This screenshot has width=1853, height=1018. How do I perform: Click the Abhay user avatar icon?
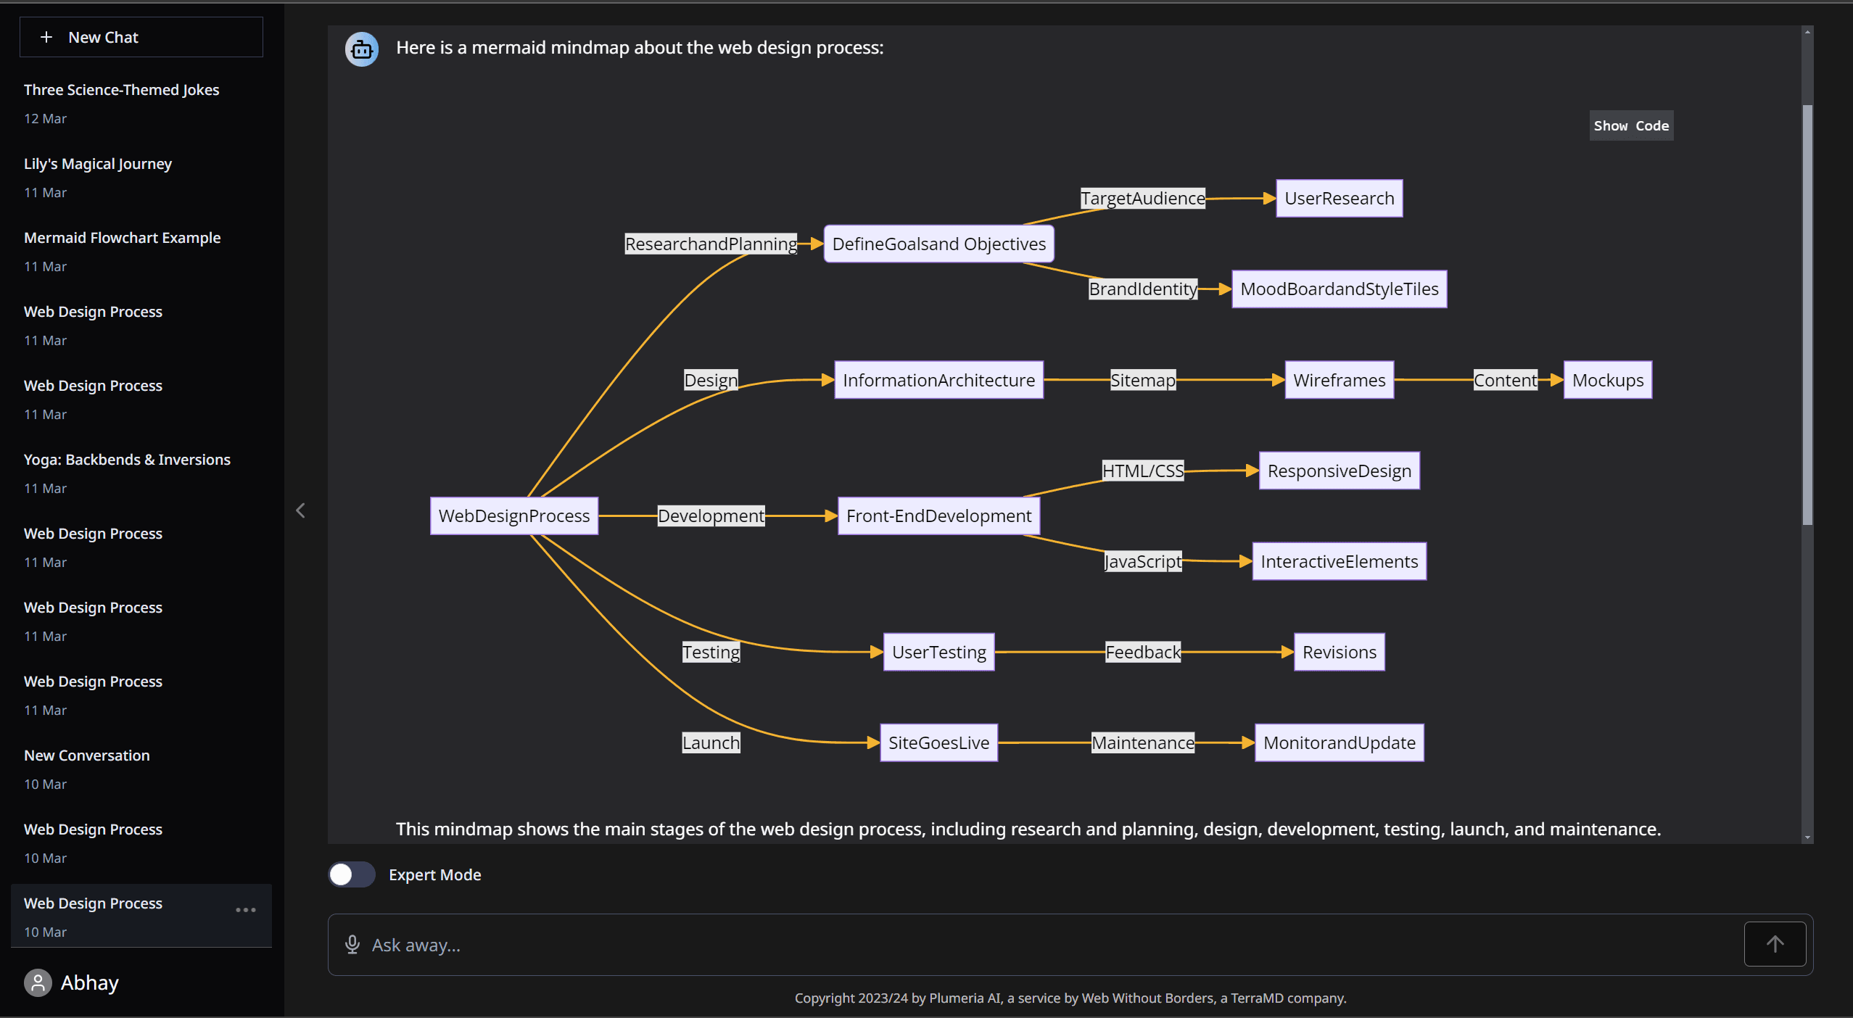[x=38, y=982]
